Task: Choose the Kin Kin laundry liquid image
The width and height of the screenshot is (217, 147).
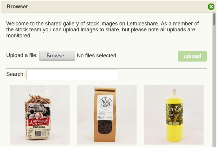Action: coord(174,115)
